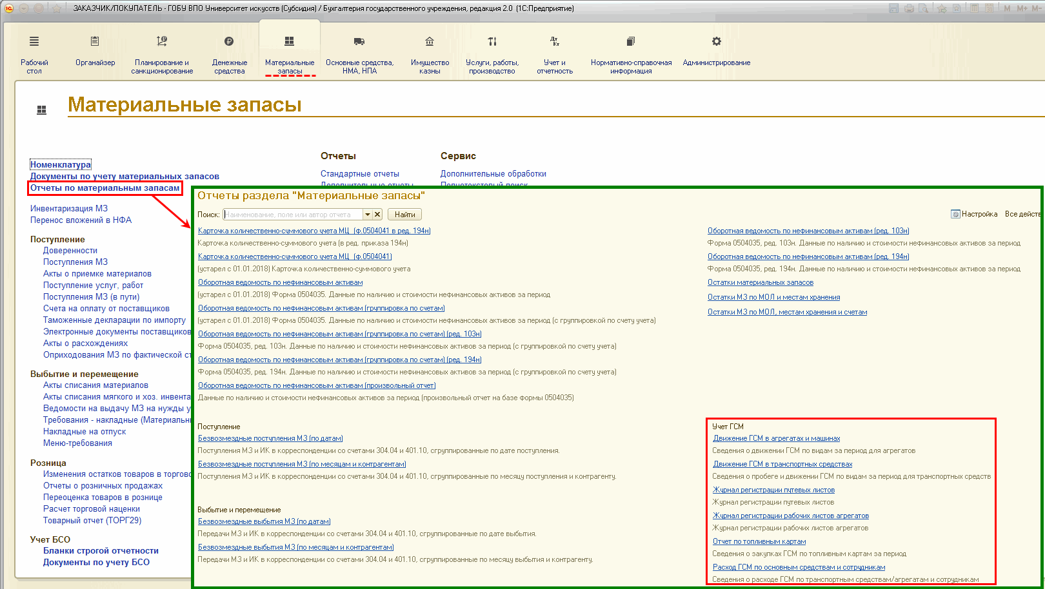
Task: Open the Администрирование gear section
Action: [x=716, y=52]
